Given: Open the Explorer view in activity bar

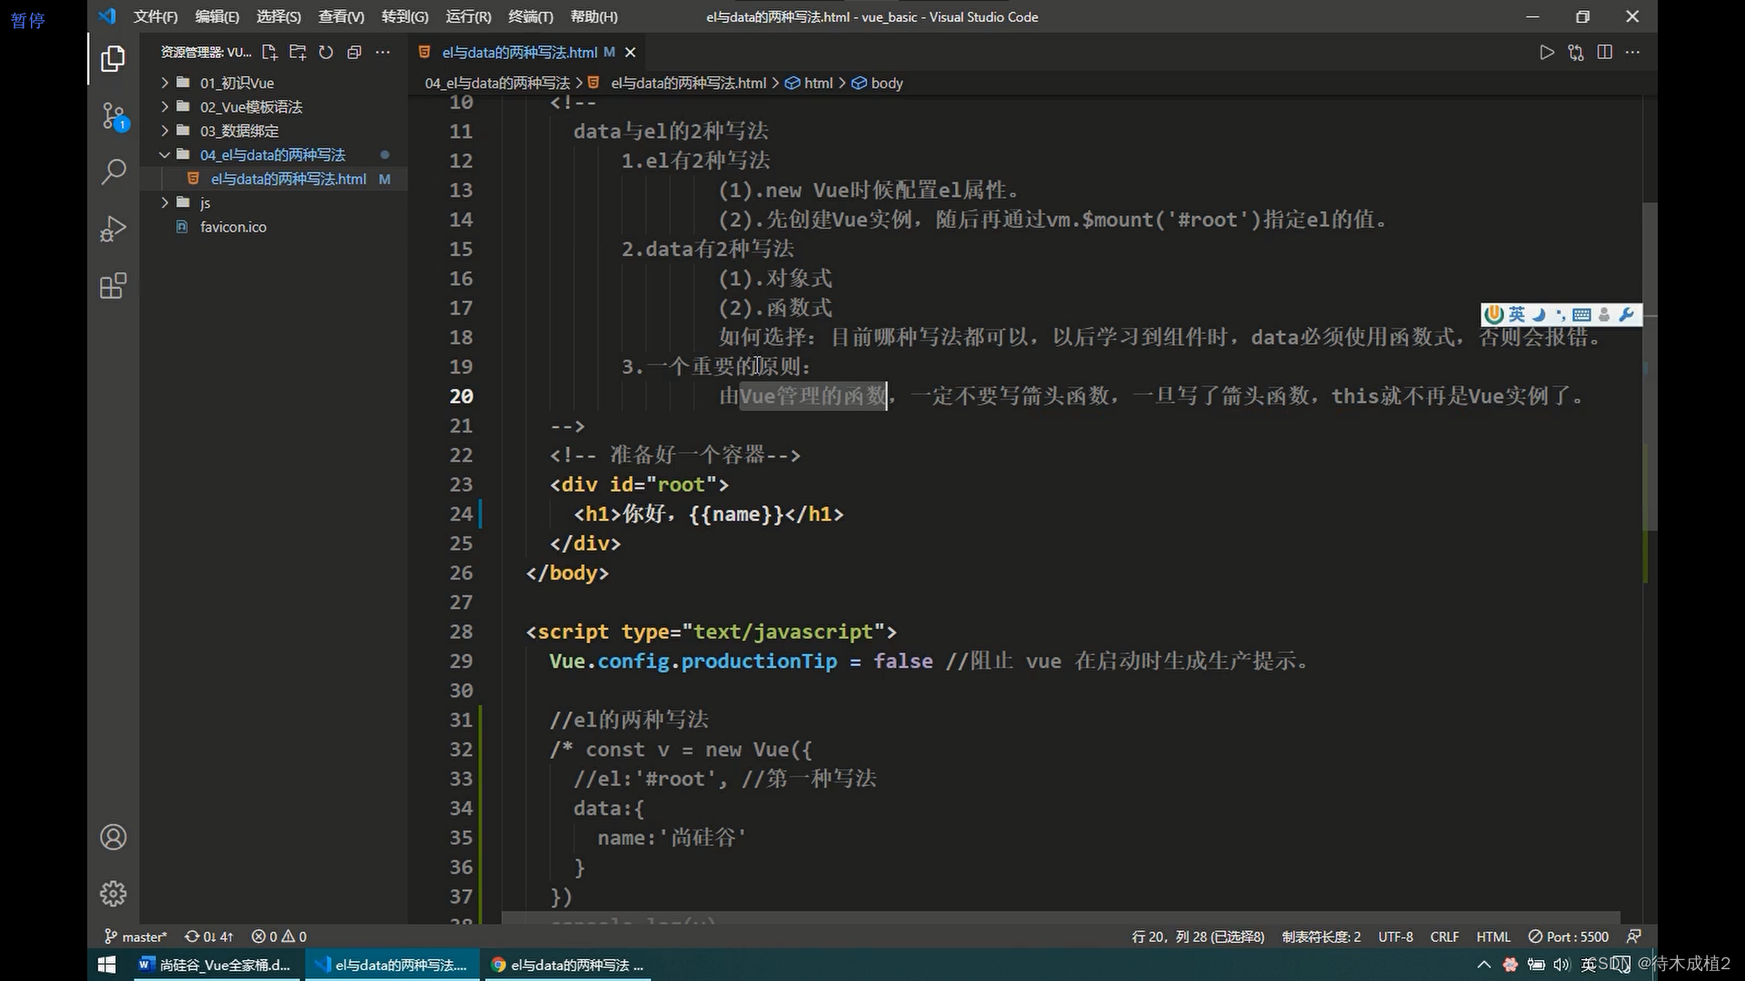Looking at the screenshot, I should pos(113,59).
